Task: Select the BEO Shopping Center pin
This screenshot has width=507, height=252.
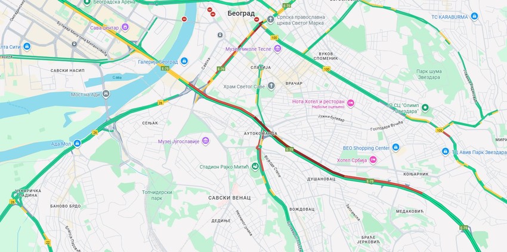Action: click(395, 147)
